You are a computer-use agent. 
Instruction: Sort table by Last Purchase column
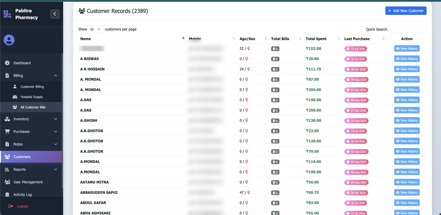(364, 39)
